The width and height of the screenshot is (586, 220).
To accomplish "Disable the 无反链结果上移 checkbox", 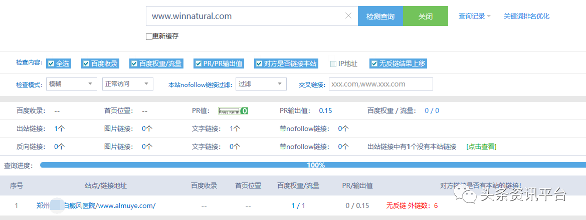I will click(374, 63).
